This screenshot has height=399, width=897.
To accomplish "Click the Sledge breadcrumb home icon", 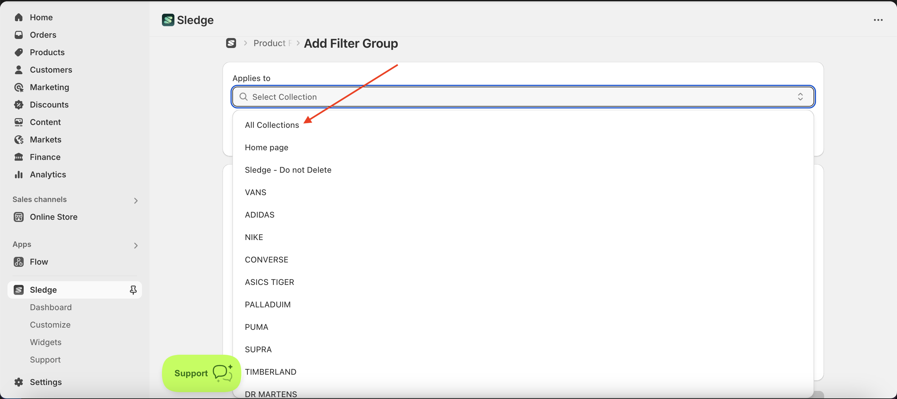I will tap(231, 43).
